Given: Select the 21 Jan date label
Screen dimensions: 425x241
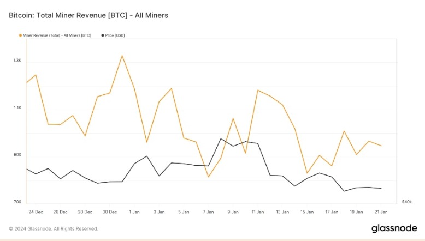Looking at the screenshot, I should (x=380, y=212).
